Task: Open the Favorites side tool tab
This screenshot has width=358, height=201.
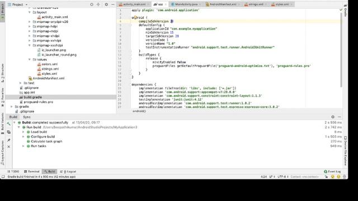Action: click(x=2, y=97)
